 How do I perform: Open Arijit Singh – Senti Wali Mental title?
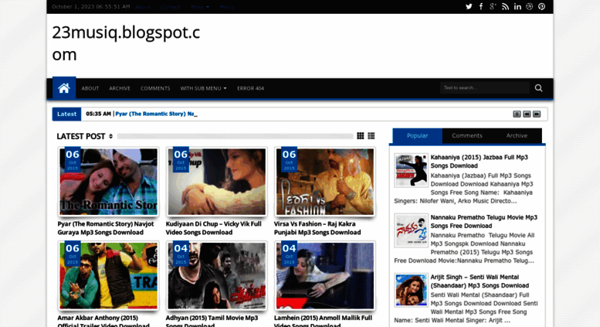[480, 281]
